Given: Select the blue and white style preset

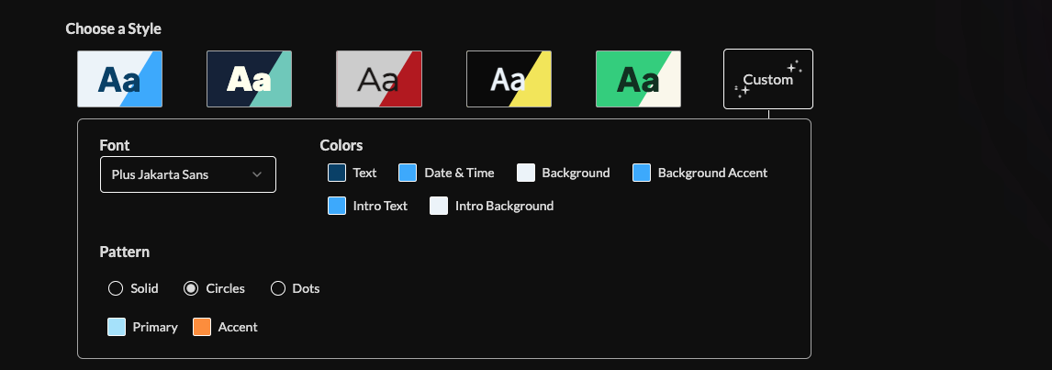Looking at the screenshot, I should 120,79.
